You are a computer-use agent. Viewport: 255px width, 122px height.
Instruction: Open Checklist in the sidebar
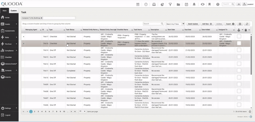coord(9,57)
